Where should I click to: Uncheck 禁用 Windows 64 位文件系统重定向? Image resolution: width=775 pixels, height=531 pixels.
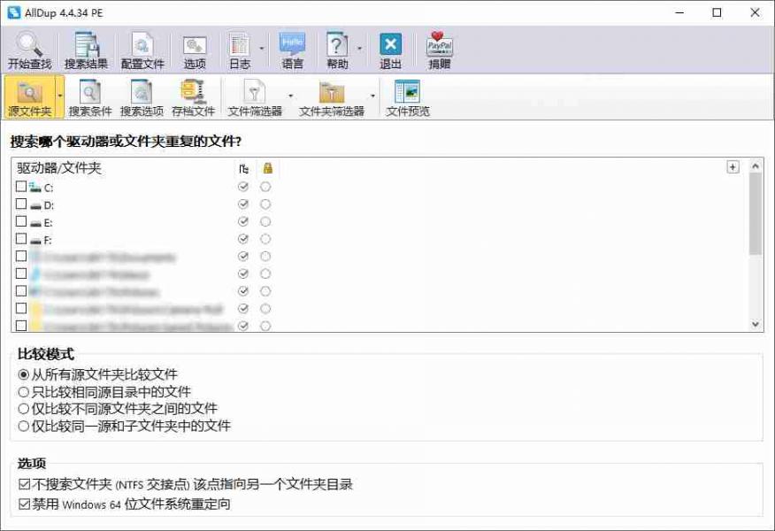point(24,504)
